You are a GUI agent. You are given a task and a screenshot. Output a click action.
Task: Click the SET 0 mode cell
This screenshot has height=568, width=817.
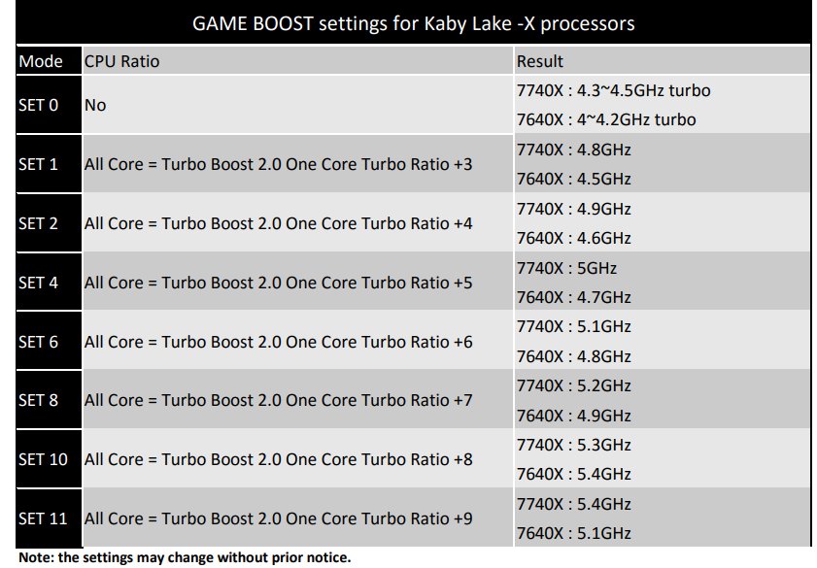point(49,105)
